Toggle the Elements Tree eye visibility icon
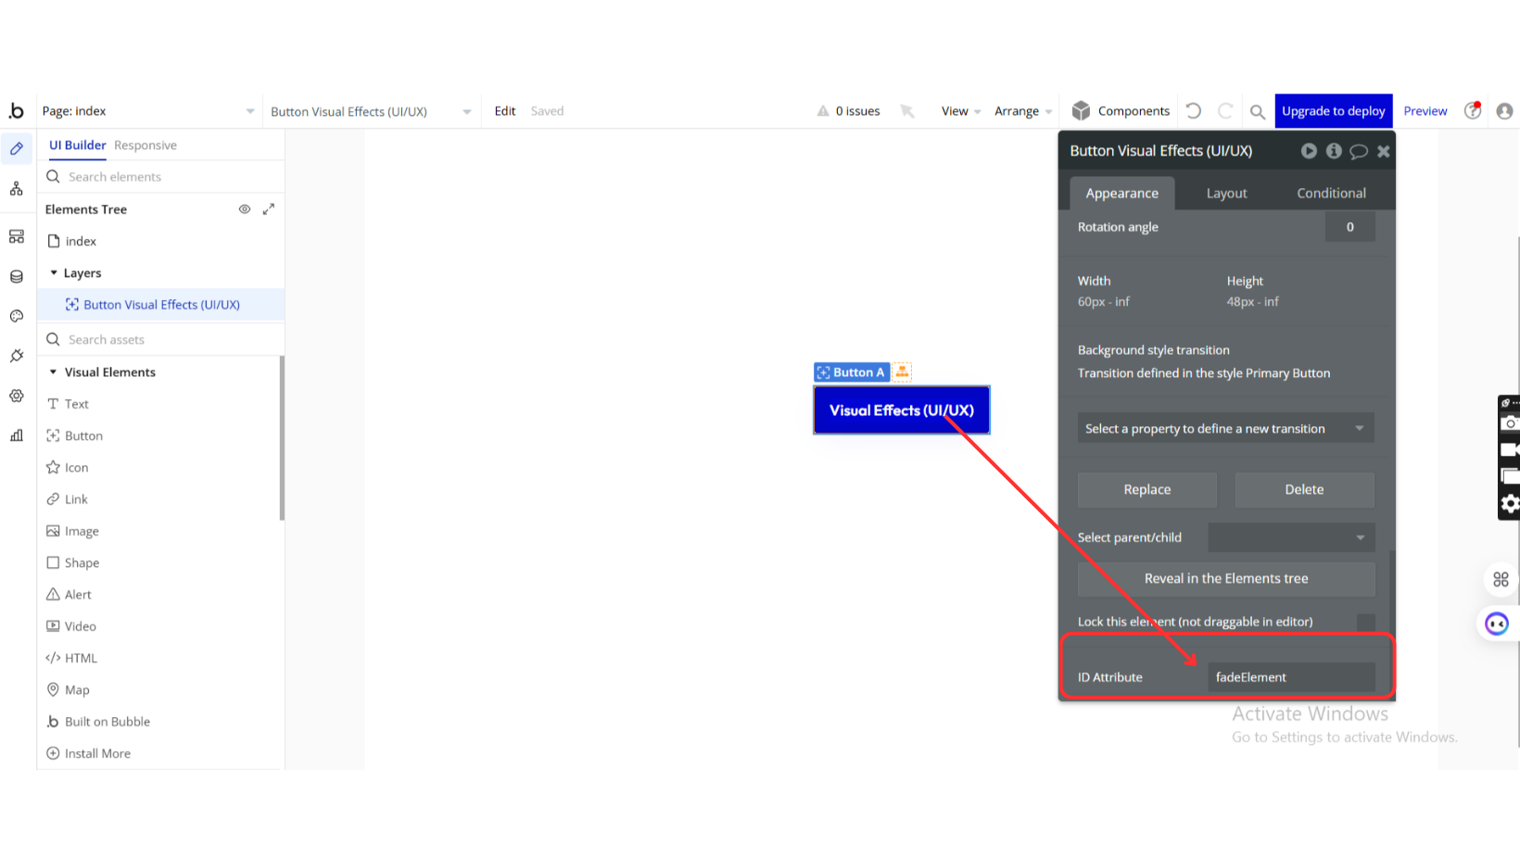1520x856 pixels. [x=245, y=209]
